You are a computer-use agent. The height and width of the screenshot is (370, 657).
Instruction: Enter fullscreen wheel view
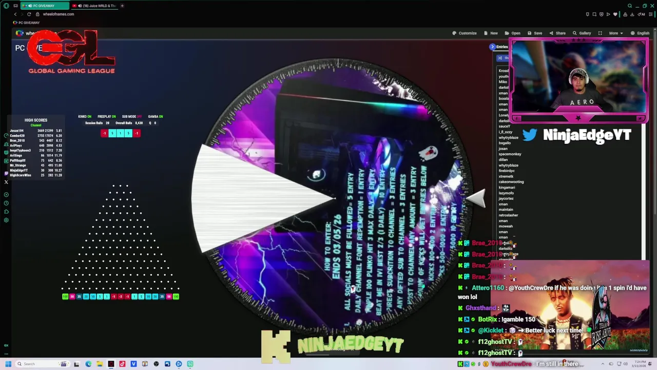coord(600,33)
